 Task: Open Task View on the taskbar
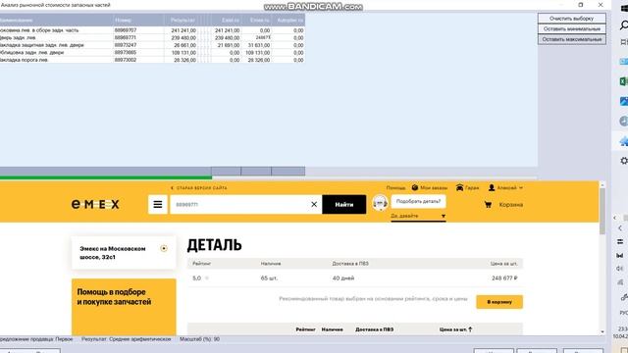624,42
